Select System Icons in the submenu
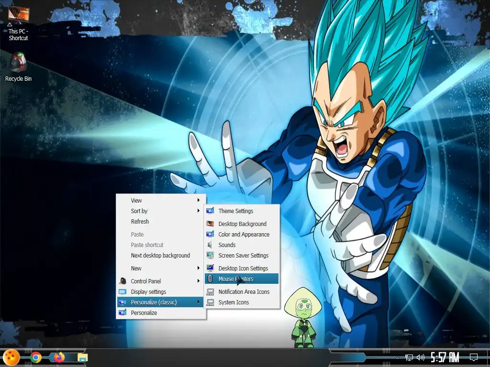This screenshot has height=367, width=490. 242,302
